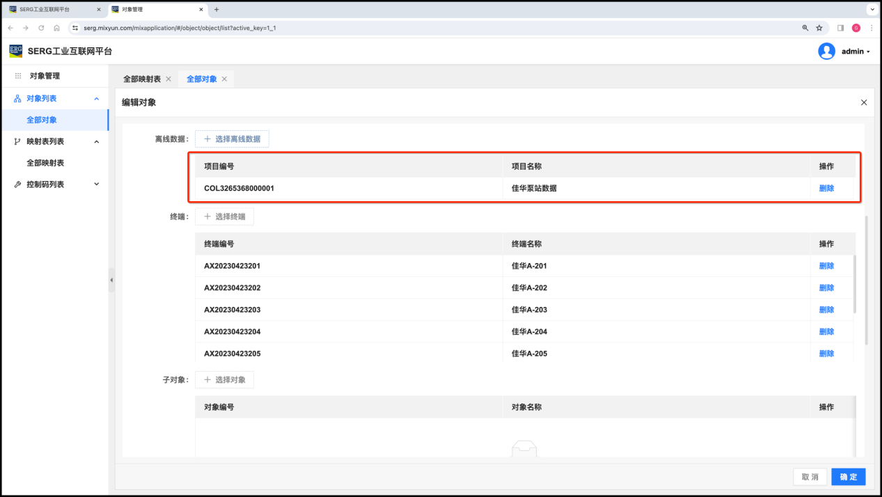This screenshot has height=497, width=882.
Task: Delete the 佳华泵站数据 offline data row
Action: 826,188
